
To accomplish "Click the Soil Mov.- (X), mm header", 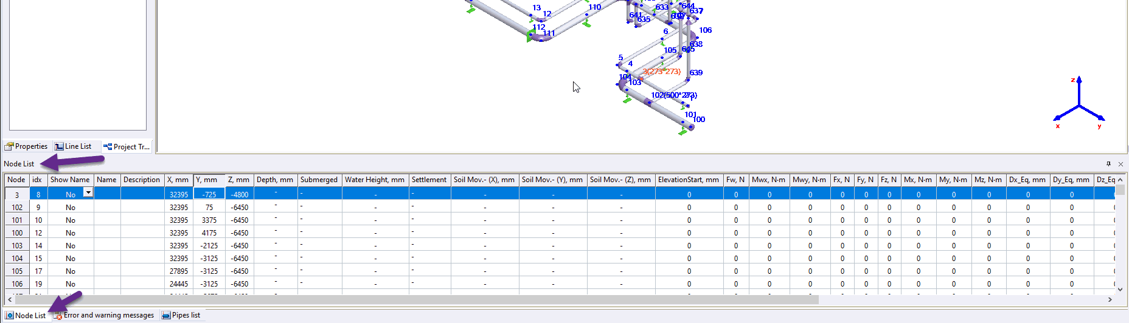I will (484, 180).
